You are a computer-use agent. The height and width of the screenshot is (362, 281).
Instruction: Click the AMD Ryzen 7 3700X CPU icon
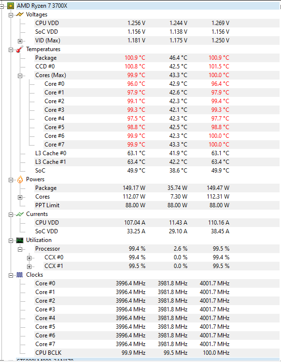11,6
